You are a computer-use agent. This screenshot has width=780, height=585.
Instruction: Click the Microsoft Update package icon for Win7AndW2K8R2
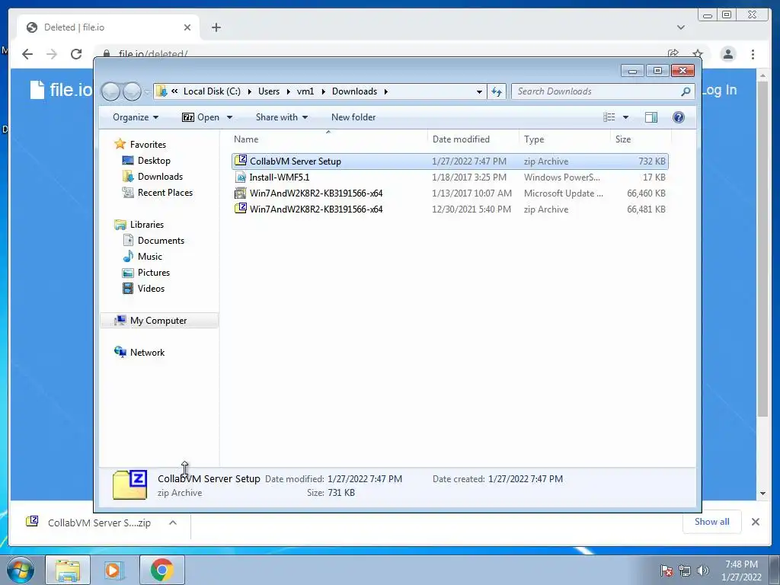pos(241,193)
